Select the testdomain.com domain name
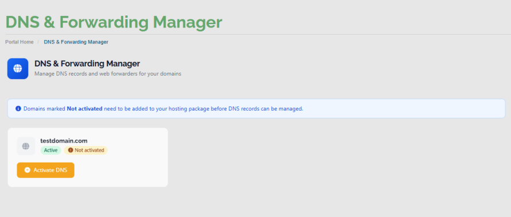The image size is (511, 217). pos(64,141)
